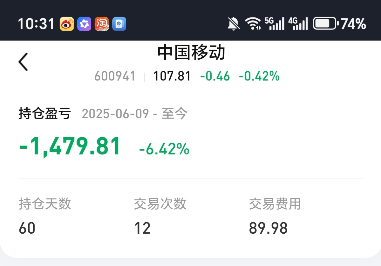
Task: Tap the 交易次数 label
Action: pos(160,204)
